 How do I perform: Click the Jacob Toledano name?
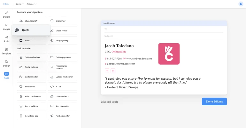(x=119, y=46)
